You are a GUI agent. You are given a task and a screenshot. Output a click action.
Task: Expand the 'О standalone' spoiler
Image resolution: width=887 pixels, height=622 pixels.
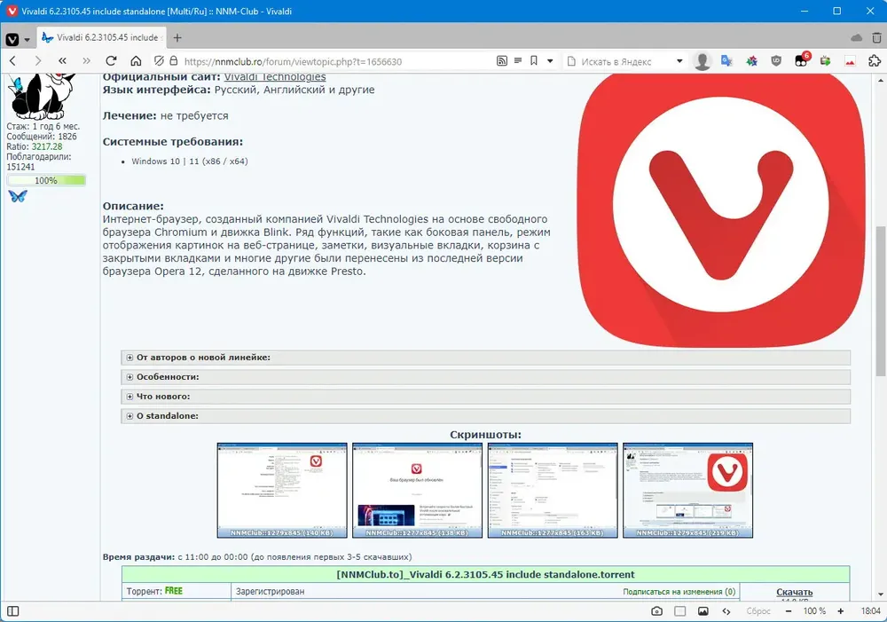[485, 416]
